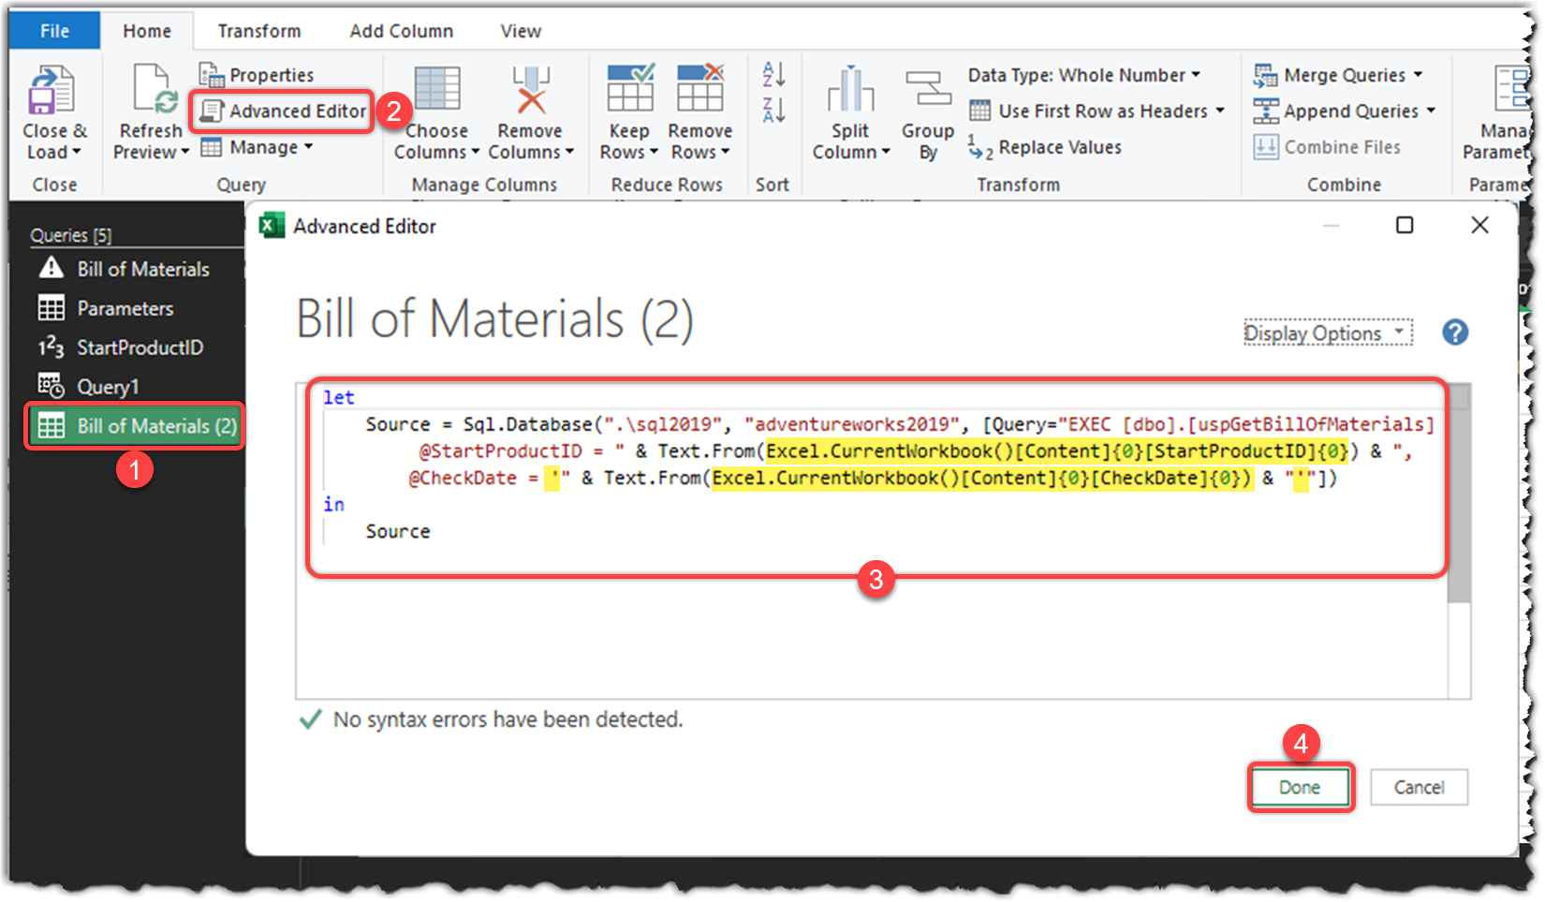Open the Manage query dropdown
The image size is (1545, 902).
pyautogui.click(x=257, y=147)
